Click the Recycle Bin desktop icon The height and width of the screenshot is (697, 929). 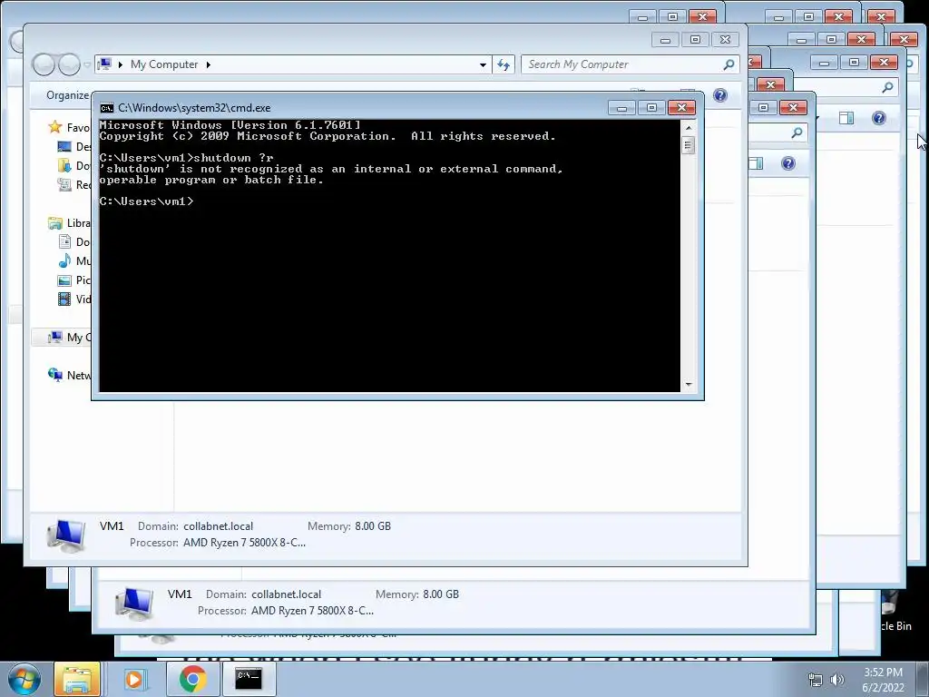coord(893,611)
